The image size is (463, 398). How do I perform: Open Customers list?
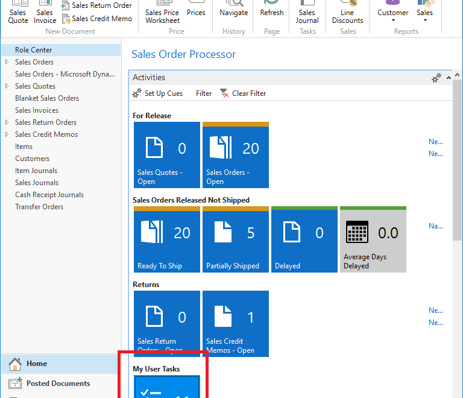(32, 159)
